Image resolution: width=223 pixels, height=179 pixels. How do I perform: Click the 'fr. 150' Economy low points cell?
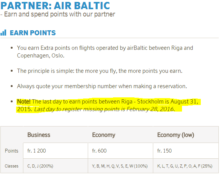point(186,151)
